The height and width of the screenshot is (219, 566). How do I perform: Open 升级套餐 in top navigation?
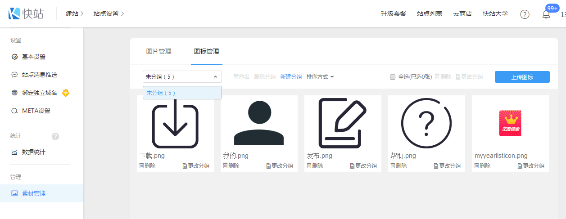point(393,13)
